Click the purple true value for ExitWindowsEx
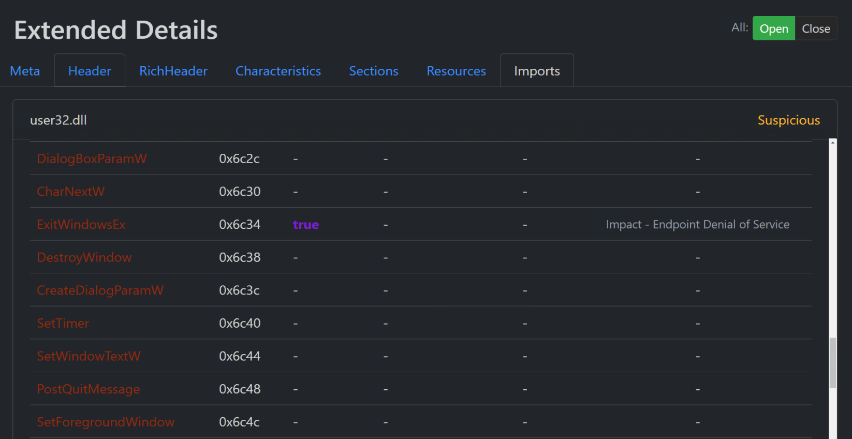 coord(306,225)
